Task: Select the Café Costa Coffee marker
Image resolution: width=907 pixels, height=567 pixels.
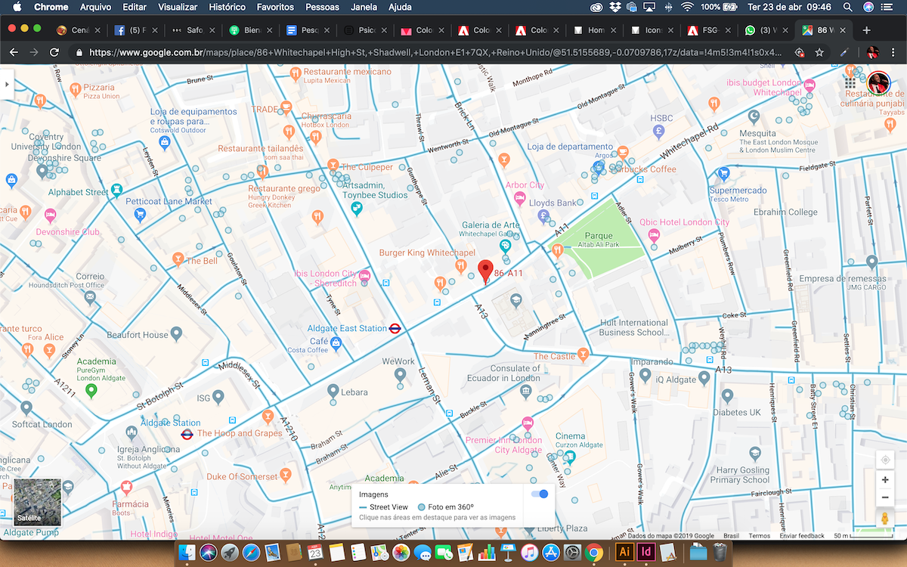Action: click(337, 343)
